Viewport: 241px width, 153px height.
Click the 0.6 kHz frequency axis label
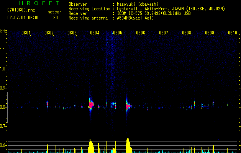pos(3,145)
